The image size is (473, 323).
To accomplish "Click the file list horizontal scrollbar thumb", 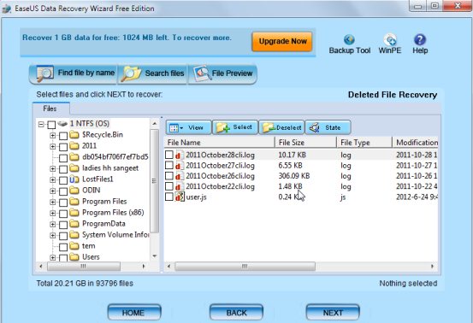I will pyautogui.click(x=245, y=267).
